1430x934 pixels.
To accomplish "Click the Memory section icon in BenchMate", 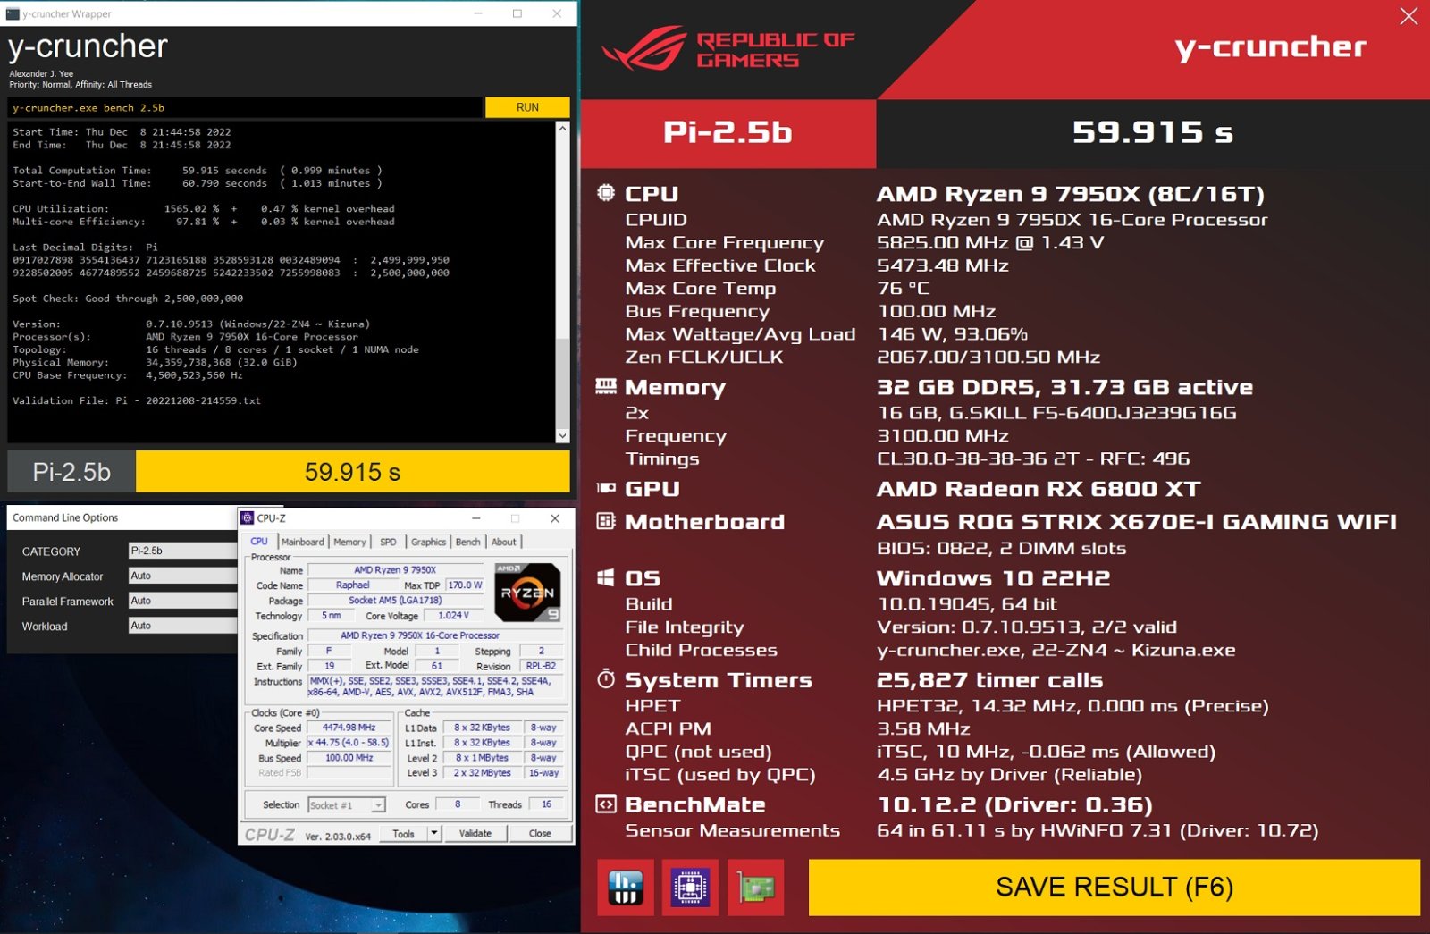I will click(606, 386).
